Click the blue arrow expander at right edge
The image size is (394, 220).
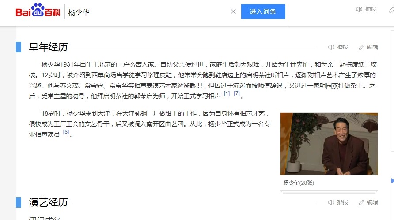click(393, 181)
